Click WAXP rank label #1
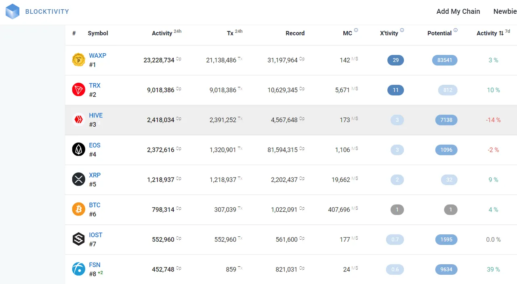 pyautogui.click(x=92, y=65)
